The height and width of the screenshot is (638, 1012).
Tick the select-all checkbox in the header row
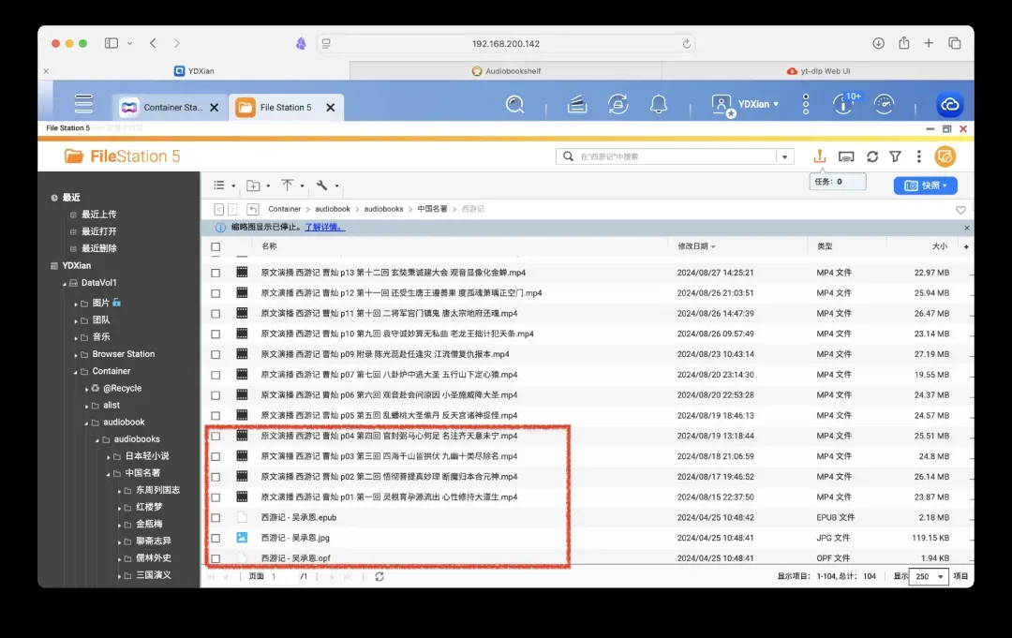216,246
